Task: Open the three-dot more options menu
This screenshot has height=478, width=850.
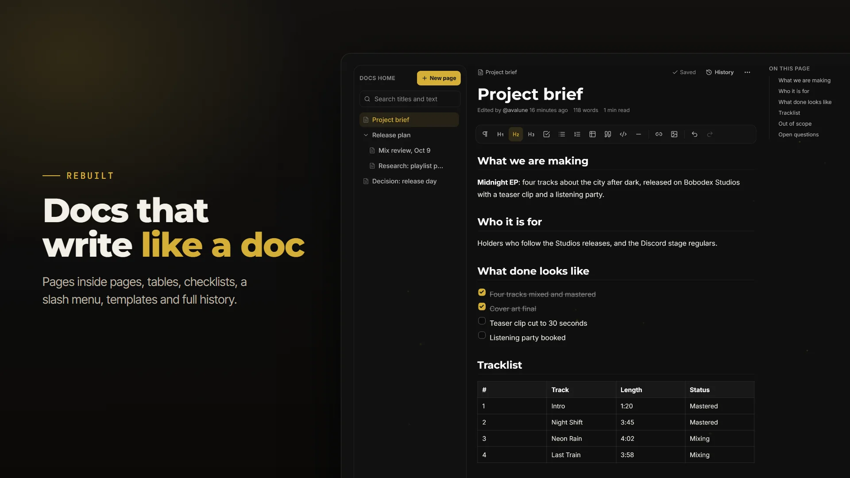Action: click(x=747, y=72)
